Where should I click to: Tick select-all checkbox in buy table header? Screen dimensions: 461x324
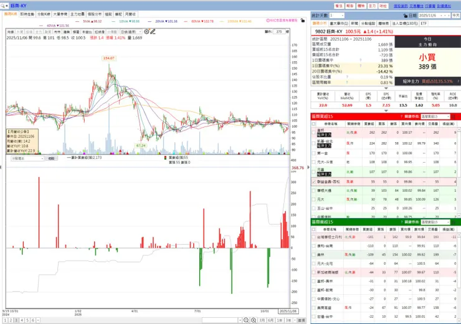[314, 124]
